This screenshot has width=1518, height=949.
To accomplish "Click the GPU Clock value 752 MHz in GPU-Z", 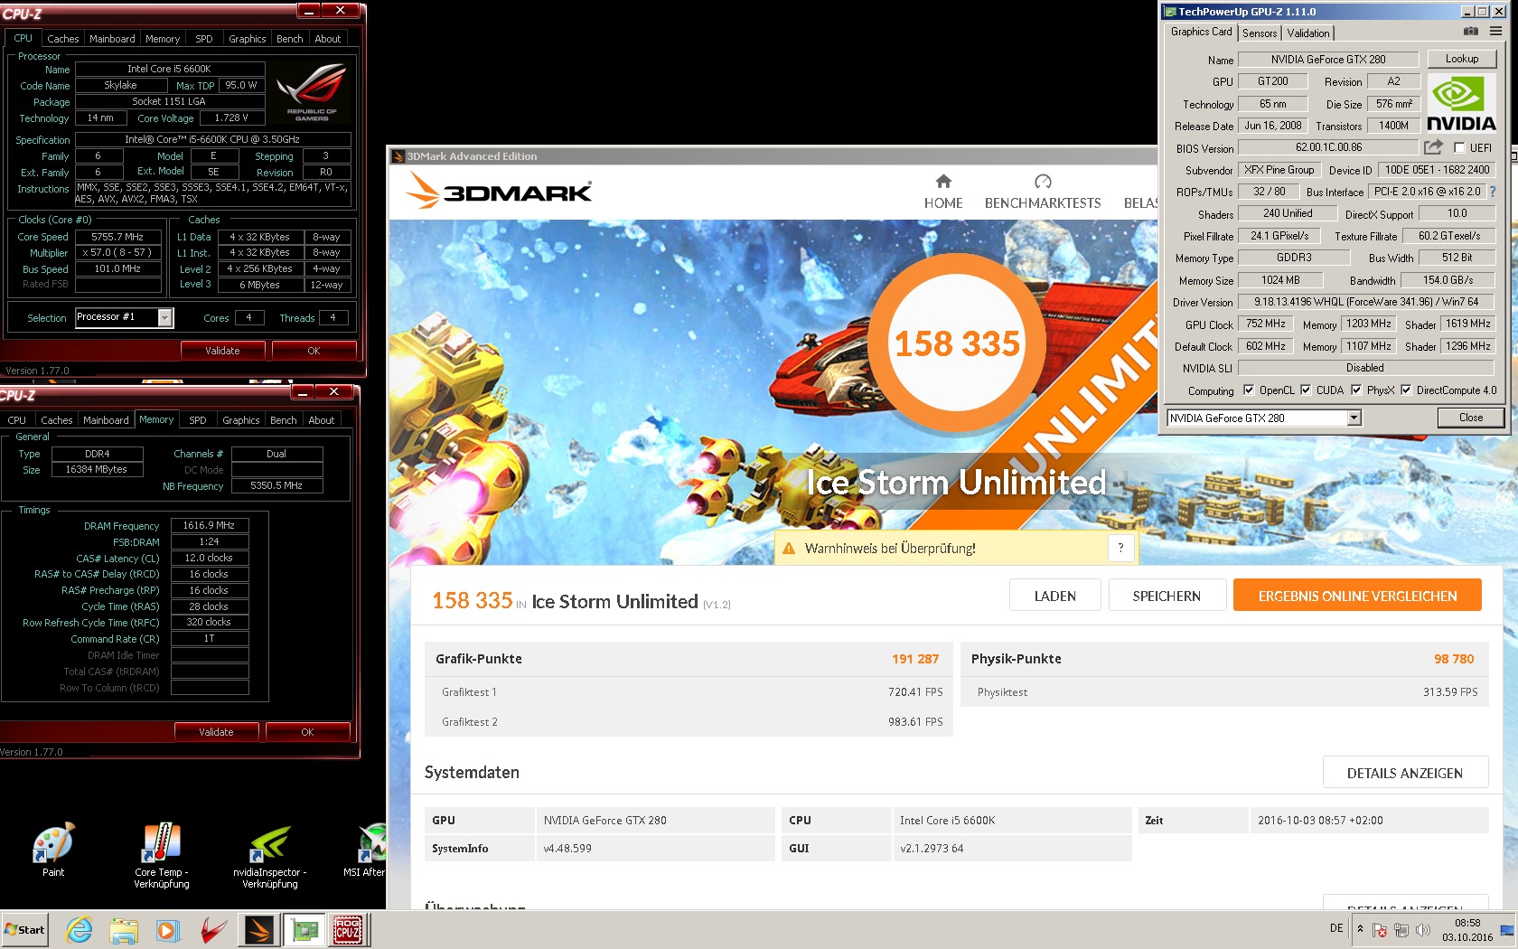I will click(1266, 324).
